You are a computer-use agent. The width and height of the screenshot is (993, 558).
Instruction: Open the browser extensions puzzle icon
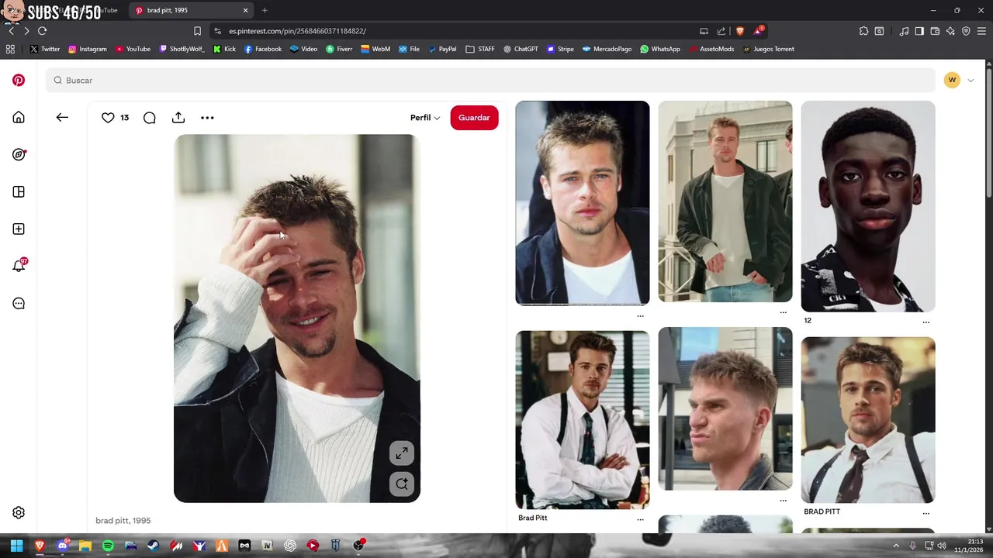[x=863, y=31]
